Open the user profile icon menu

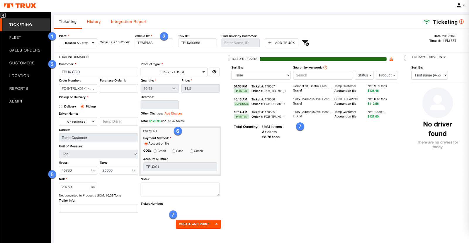pos(460,5)
